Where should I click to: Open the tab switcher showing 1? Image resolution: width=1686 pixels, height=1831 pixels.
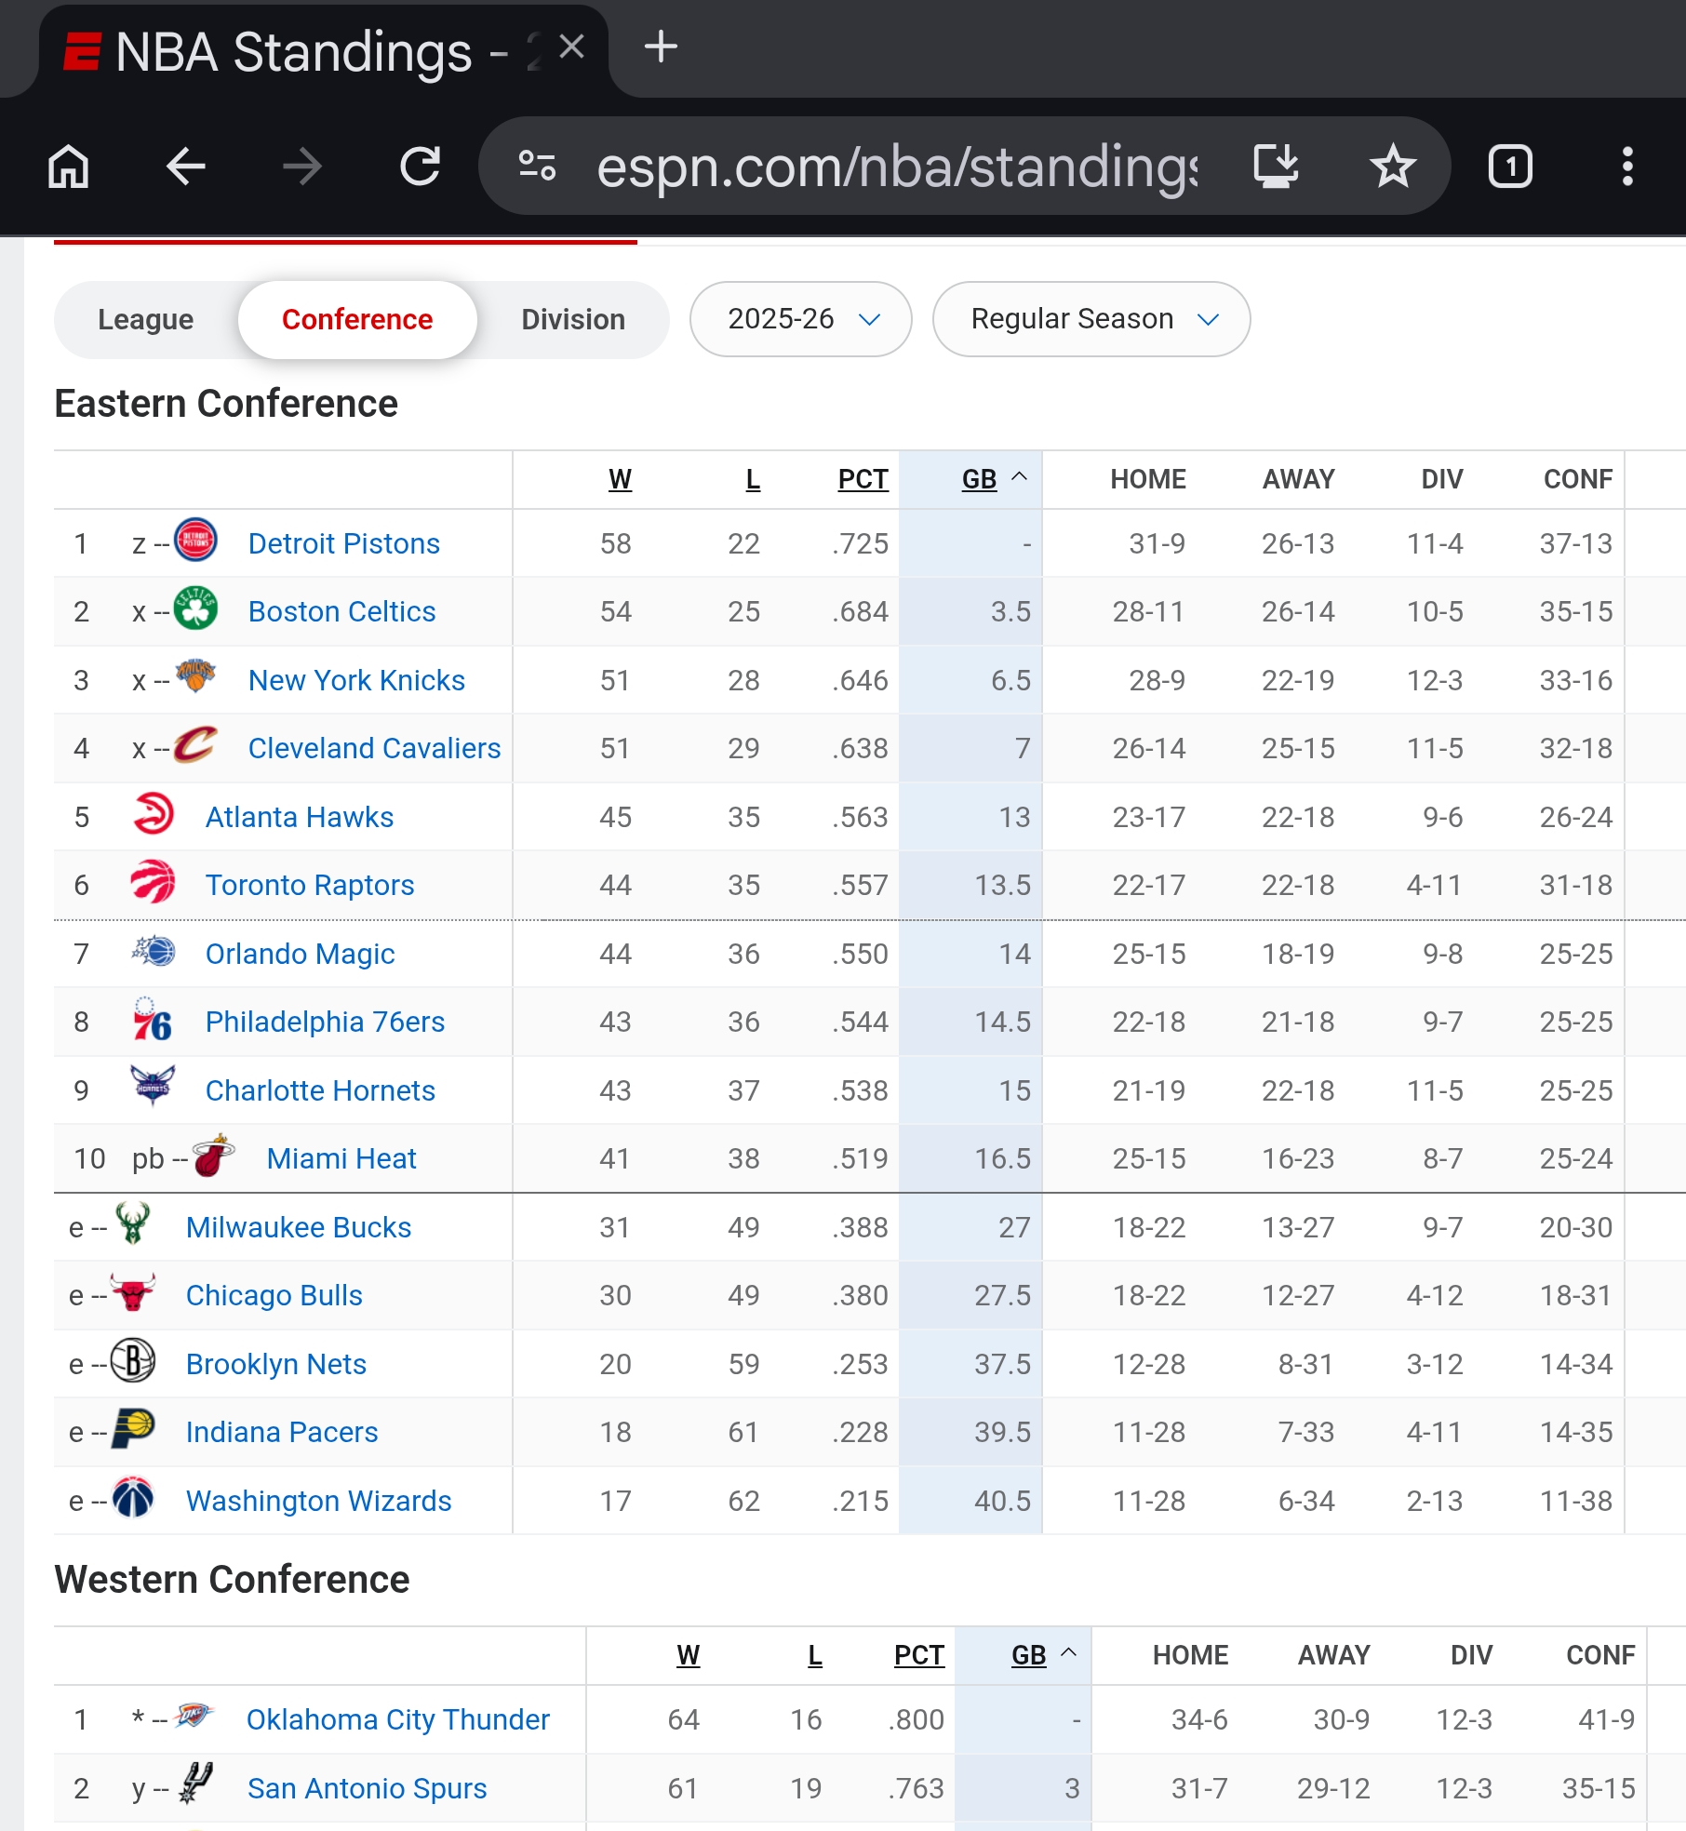[1510, 167]
